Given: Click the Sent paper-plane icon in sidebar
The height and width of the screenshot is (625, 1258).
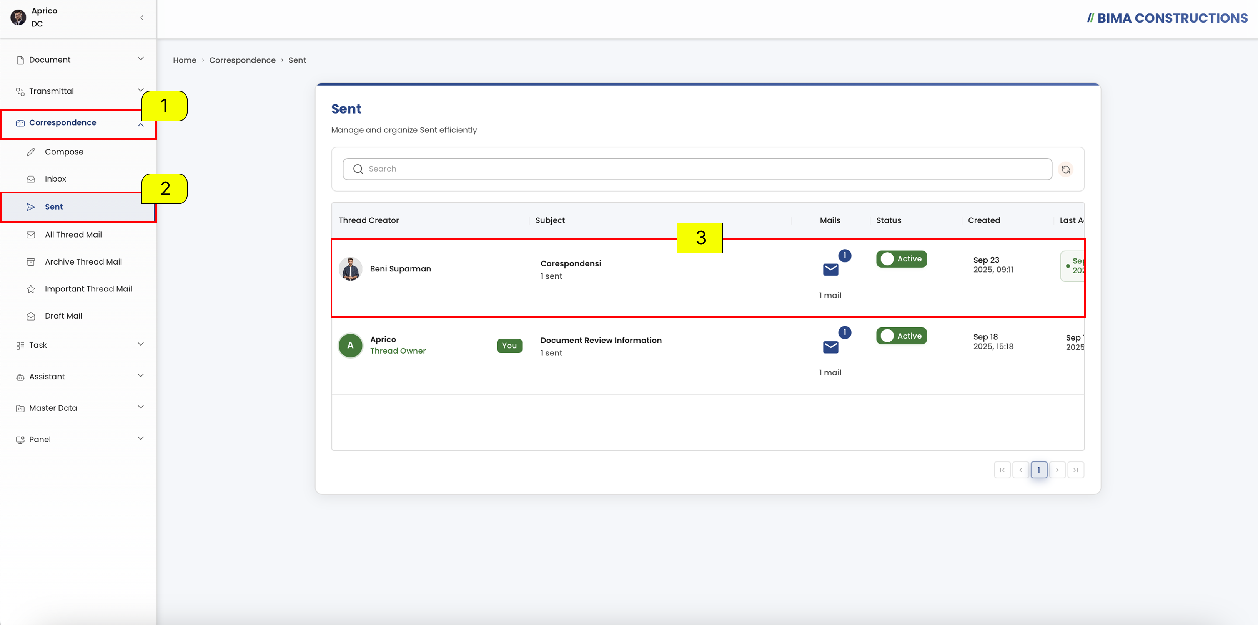Looking at the screenshot, I should [x=31, y=207].
